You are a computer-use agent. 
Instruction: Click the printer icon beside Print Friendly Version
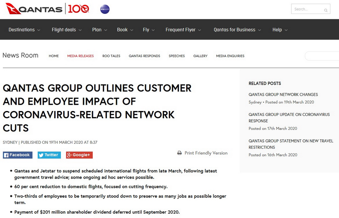pyautogui.click(x=179, y=153)
